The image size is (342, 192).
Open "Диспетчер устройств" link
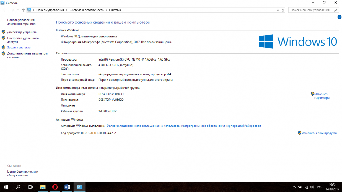coord(22,32)
